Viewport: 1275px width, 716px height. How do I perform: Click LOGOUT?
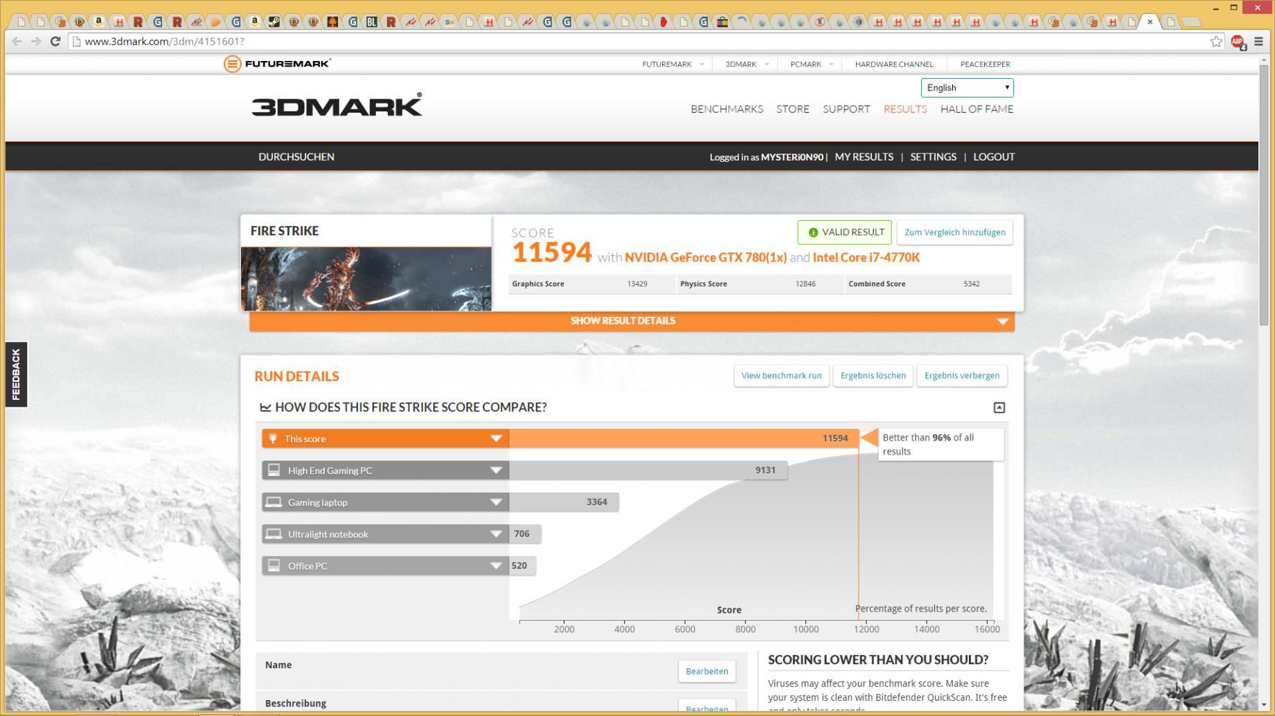(x=994, y=157)
